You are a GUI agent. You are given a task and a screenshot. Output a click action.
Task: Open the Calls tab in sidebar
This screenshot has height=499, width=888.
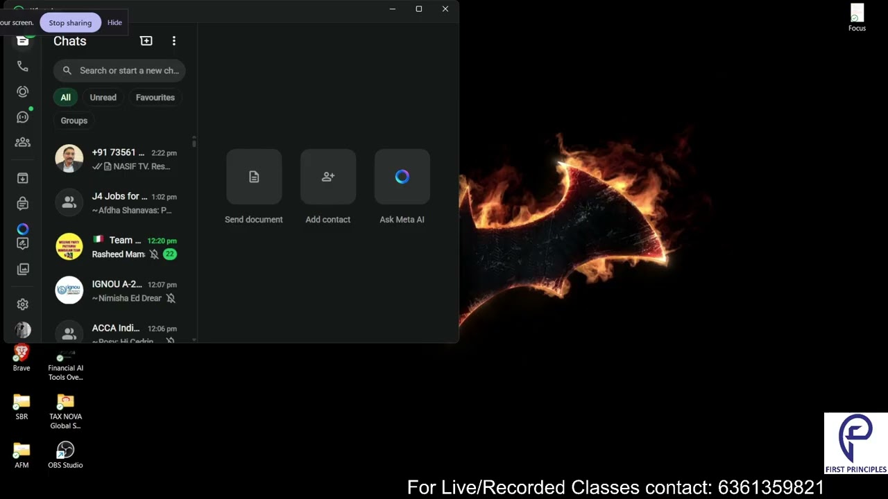click(x=22, y=67)
